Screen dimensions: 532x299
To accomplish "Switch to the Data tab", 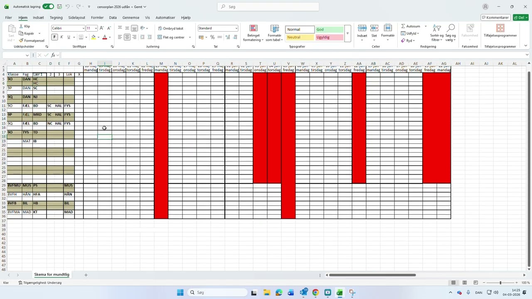I will pyautogui.click(x=113, y=17).
